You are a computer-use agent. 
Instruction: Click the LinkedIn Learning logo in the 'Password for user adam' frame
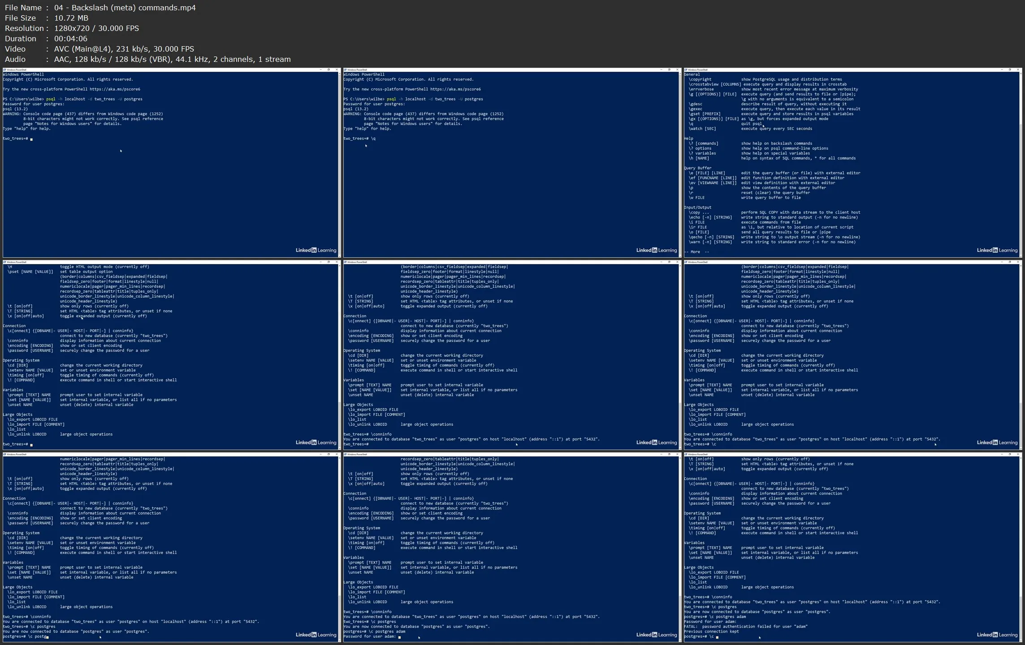pyautogui.click(x=656, y=635)
